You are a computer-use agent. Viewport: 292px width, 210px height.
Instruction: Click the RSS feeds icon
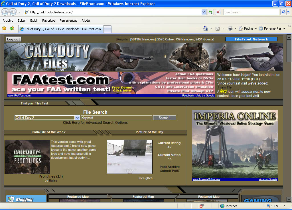click(x=218, y=28)
